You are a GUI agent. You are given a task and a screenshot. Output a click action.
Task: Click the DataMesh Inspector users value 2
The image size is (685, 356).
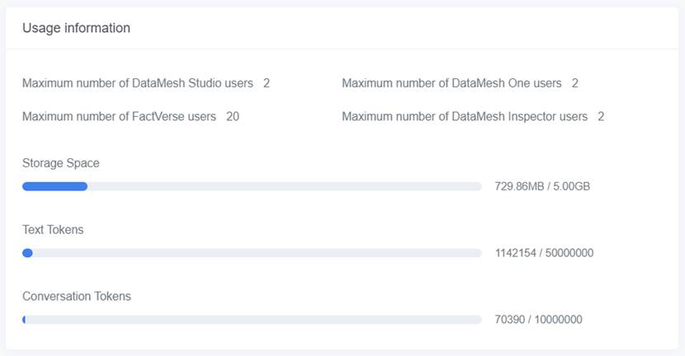click(601, 116)
